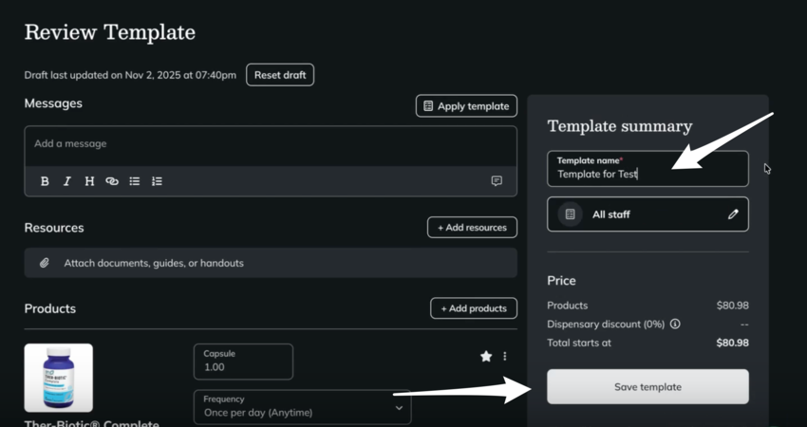Toggle bold formatting in message editor

click(x=45, y=181)
